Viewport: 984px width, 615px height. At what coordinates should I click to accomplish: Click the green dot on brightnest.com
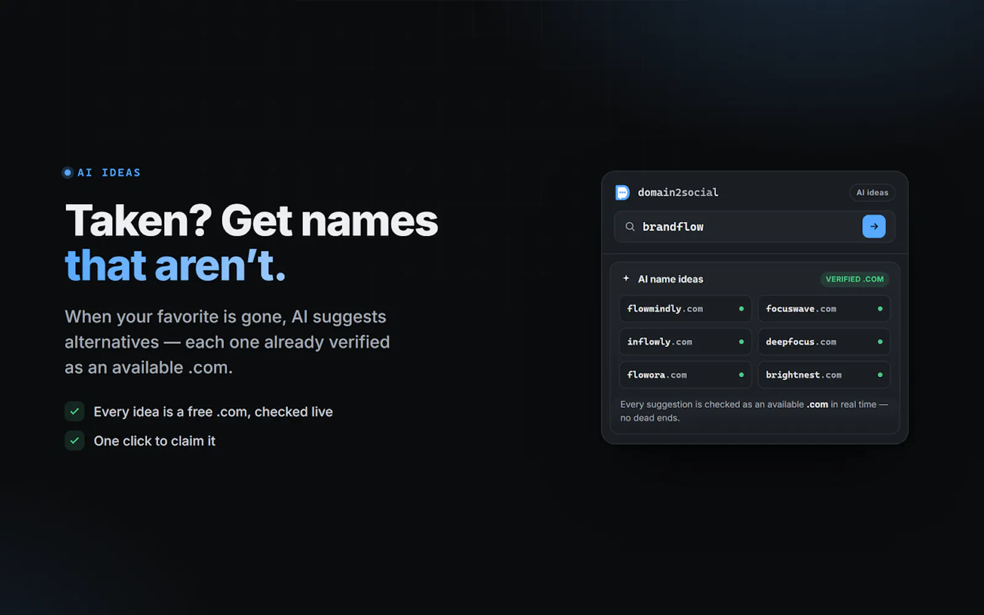[x=880, y=375]
